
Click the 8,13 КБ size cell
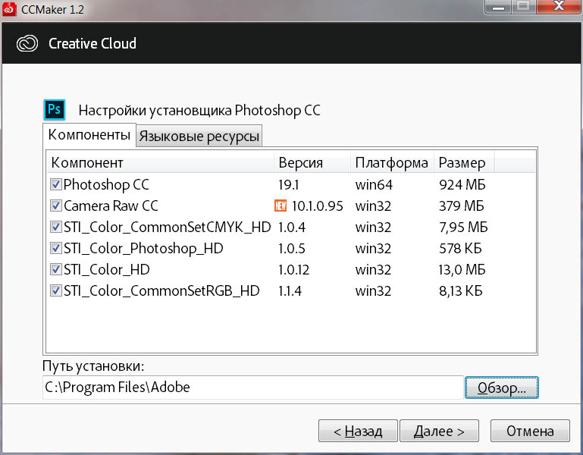461,290
